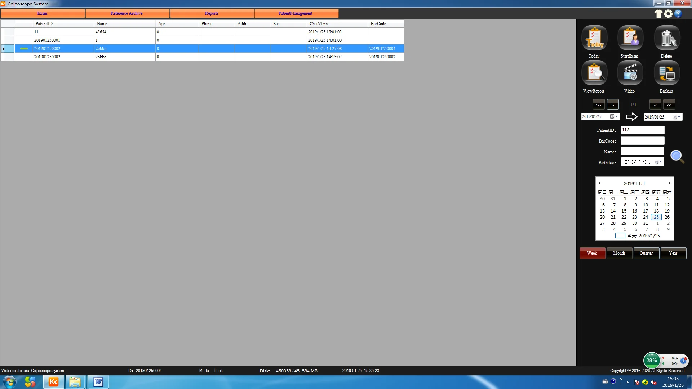This screenshot has height=389, width=692.
Task: Switch to the Reference Archive tab
Action: [x=127, y=13]
